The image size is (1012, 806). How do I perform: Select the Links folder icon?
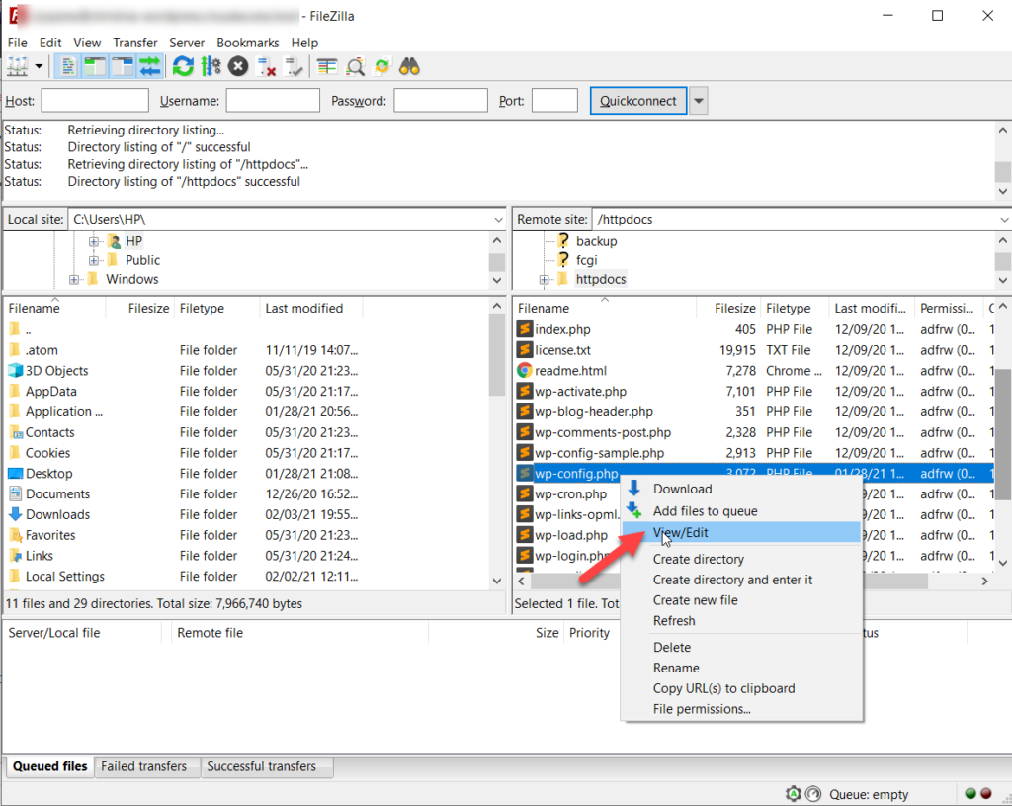point(16,556)
